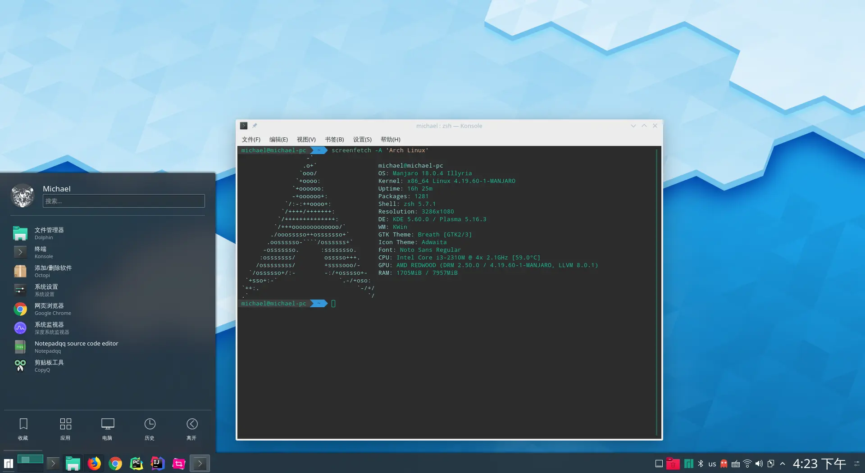865x473 pixels.
Task: Expand the taskbar arrow next to Konsole preview
Action: (x=53, y=463)
